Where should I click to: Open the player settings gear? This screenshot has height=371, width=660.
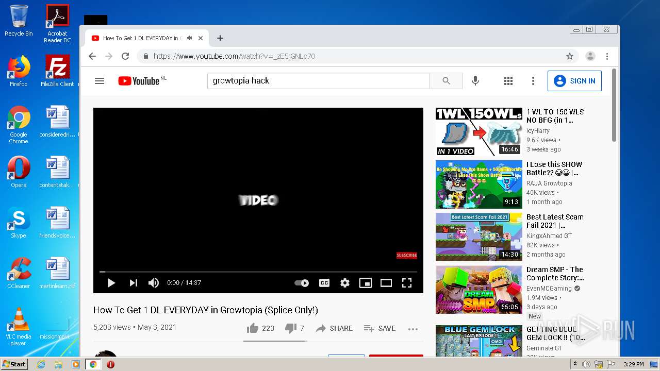[x=345, y=283]
